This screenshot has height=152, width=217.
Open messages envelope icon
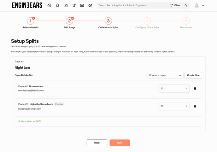82,5
